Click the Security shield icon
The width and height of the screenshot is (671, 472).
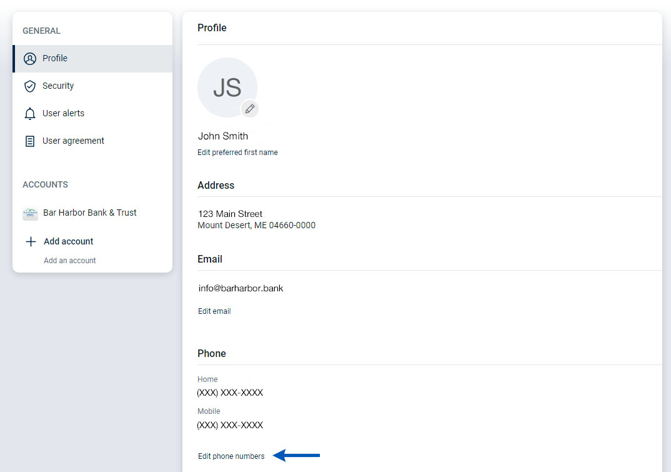click(29, 86)
